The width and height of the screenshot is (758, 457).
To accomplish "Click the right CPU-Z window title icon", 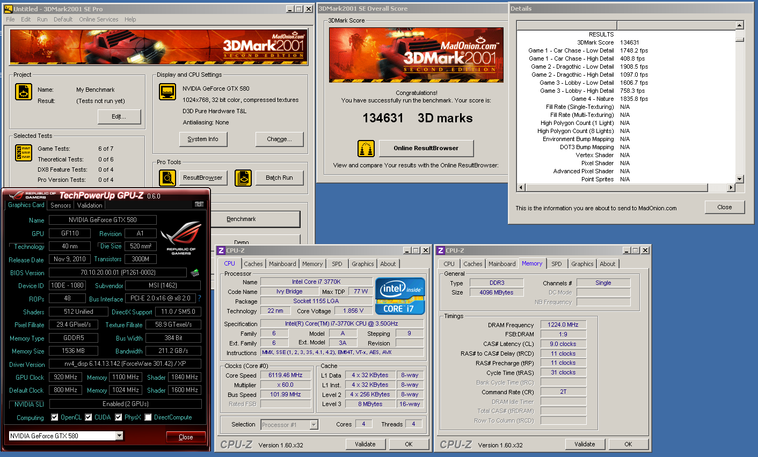I will [440, 250].
